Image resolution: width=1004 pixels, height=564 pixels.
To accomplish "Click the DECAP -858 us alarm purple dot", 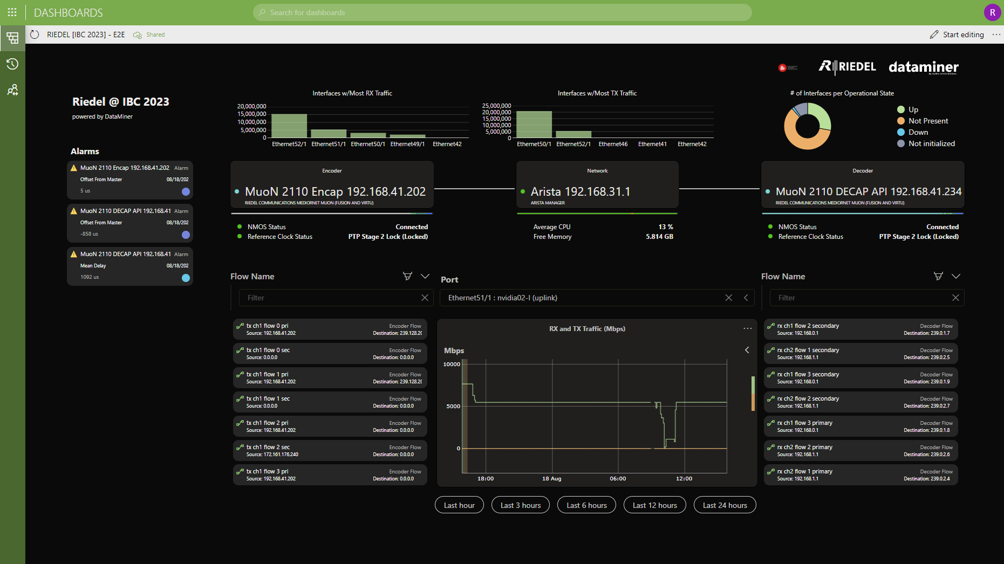I will 186,235.
